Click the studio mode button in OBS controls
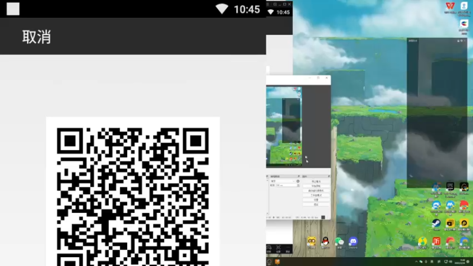Viewport: 473px width, 266px height. pos(316,195)
